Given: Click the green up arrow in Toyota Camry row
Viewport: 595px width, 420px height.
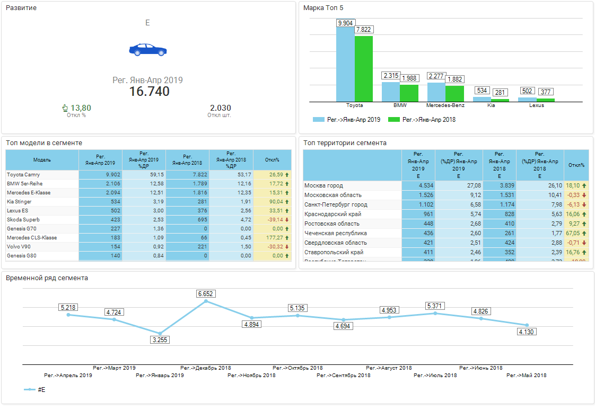Looking at the screenshot, I should pyautogui.click(x=287, y=175).
